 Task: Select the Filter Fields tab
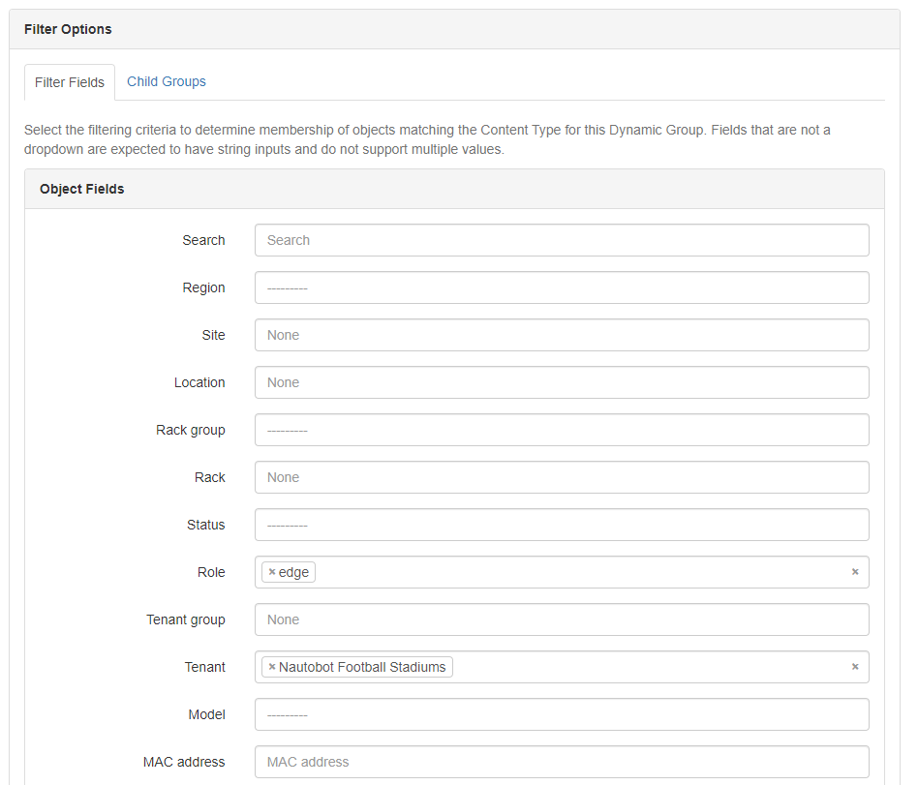[x=70, y=82]
